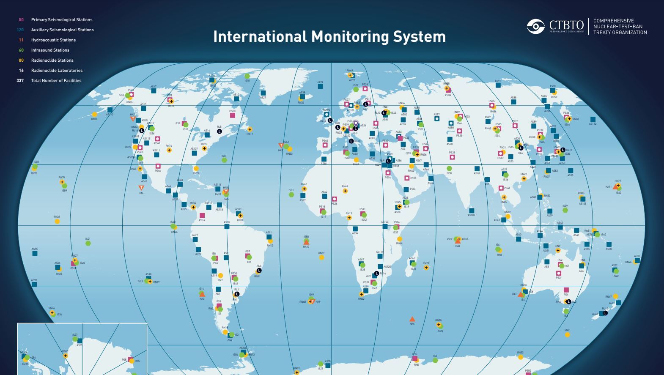Select the IS39 infrasound hexagon marker
Image resolution: width=664 pixels, height=375 pixels.
(565, 210)
